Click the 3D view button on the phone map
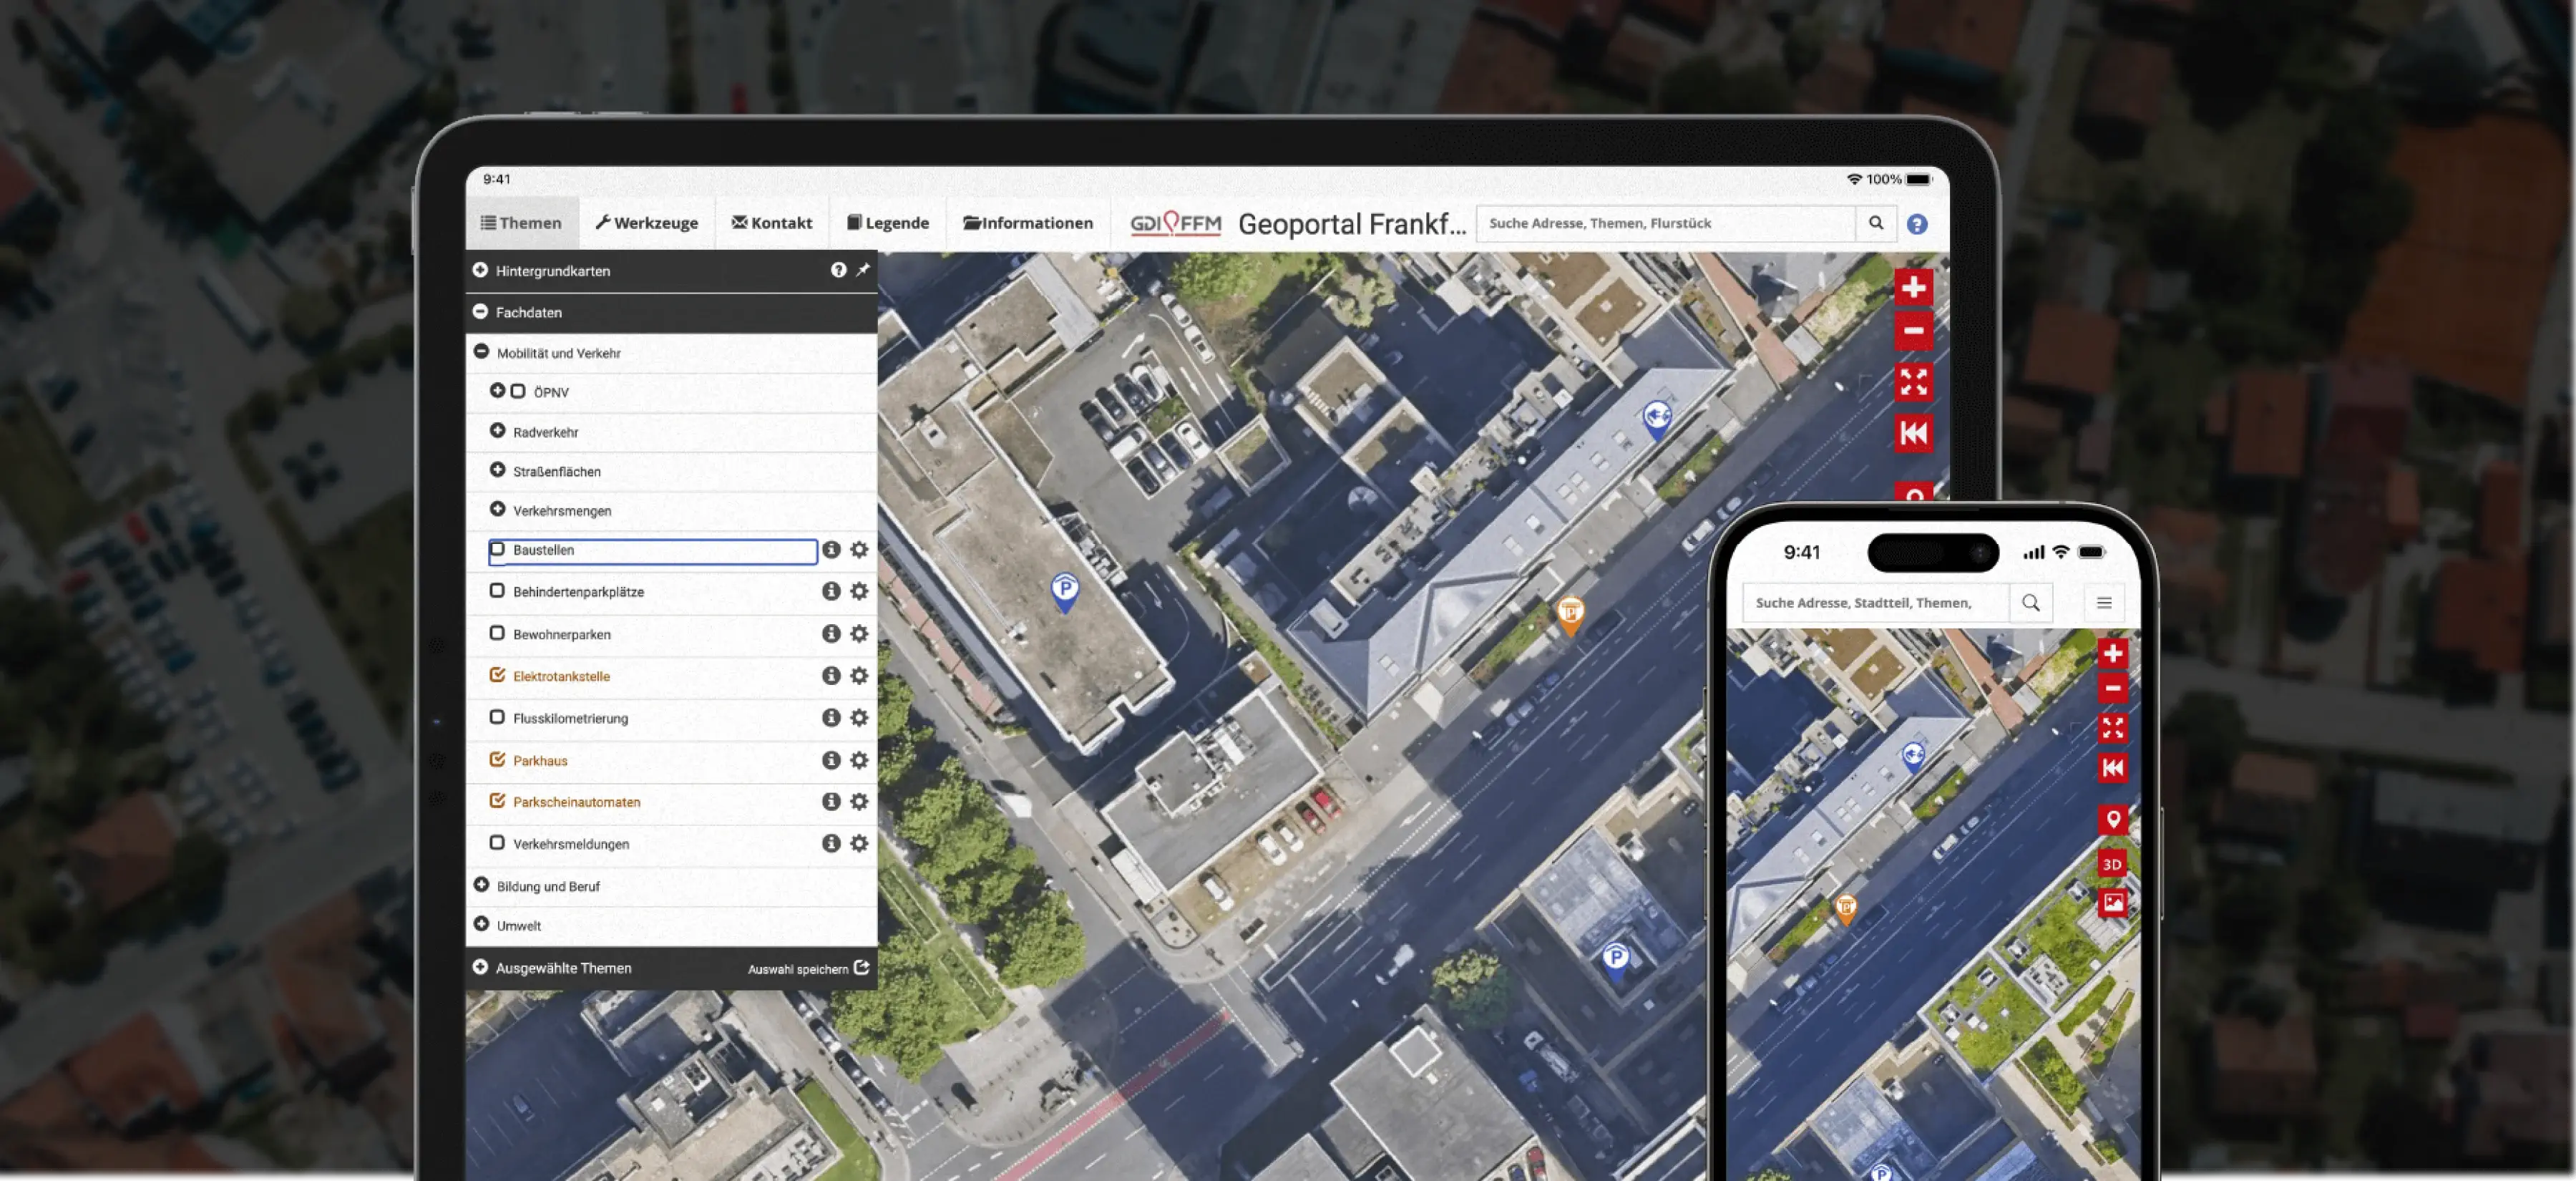Image resolution: width=2576 pixels, height=1181 pixels. tap(2111, 864)
